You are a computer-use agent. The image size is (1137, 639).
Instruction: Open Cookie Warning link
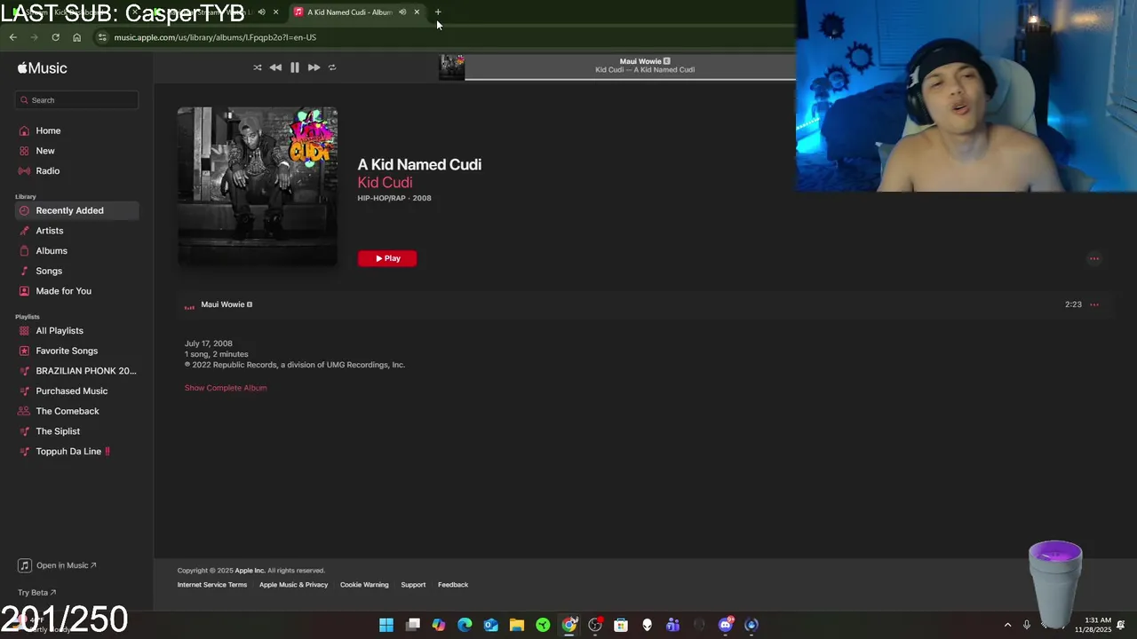tap(364, 585)
